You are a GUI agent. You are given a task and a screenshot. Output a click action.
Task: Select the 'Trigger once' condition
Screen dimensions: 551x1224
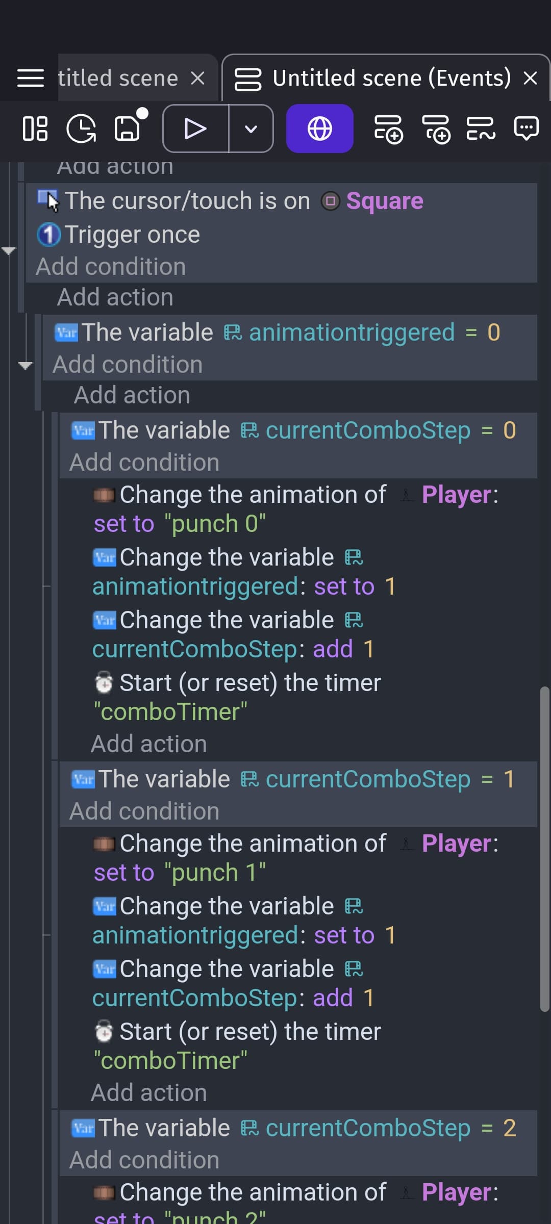[132, 234]
